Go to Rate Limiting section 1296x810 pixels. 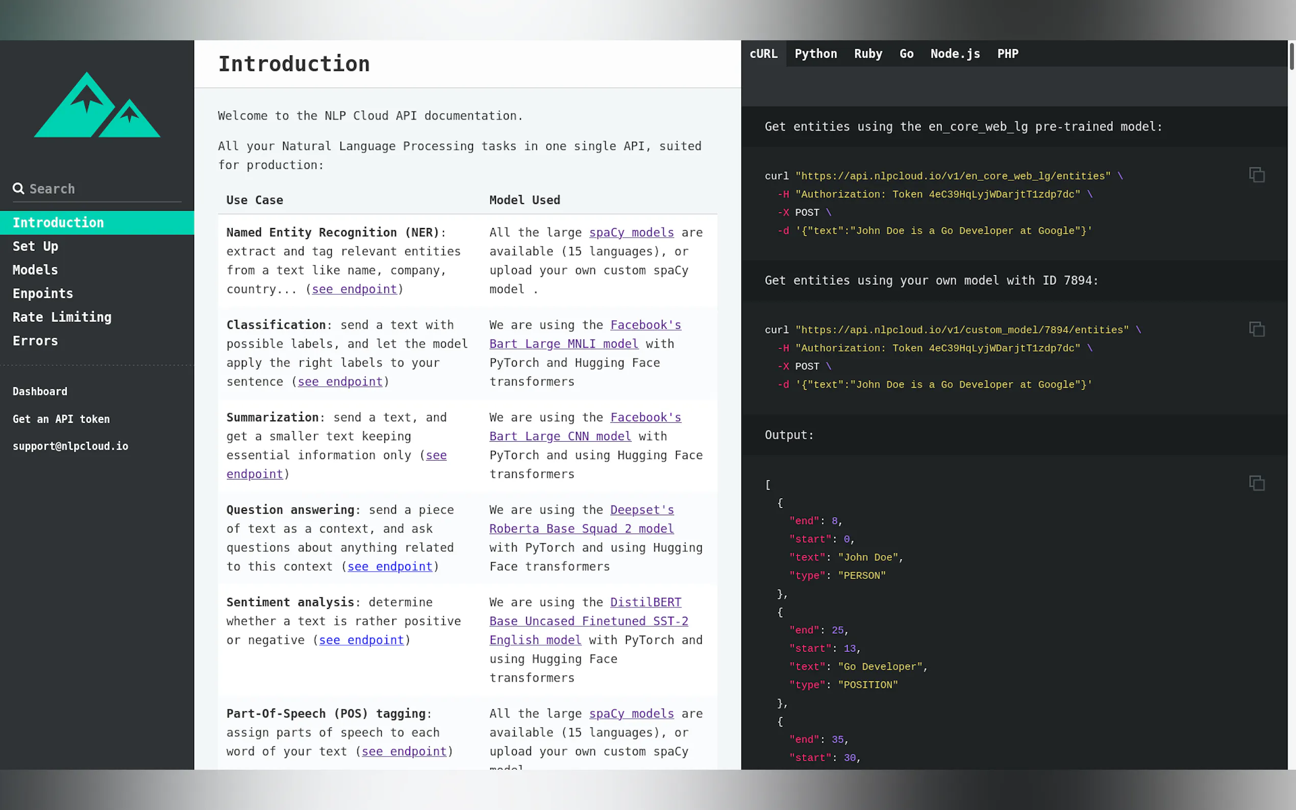62,317
